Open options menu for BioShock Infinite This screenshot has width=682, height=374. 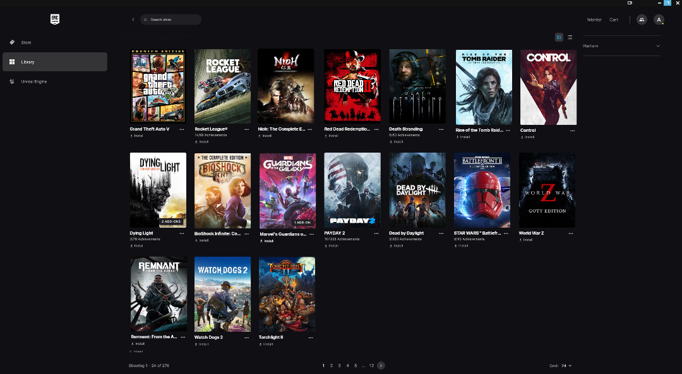pyautogui.click(x=247, y=234)
